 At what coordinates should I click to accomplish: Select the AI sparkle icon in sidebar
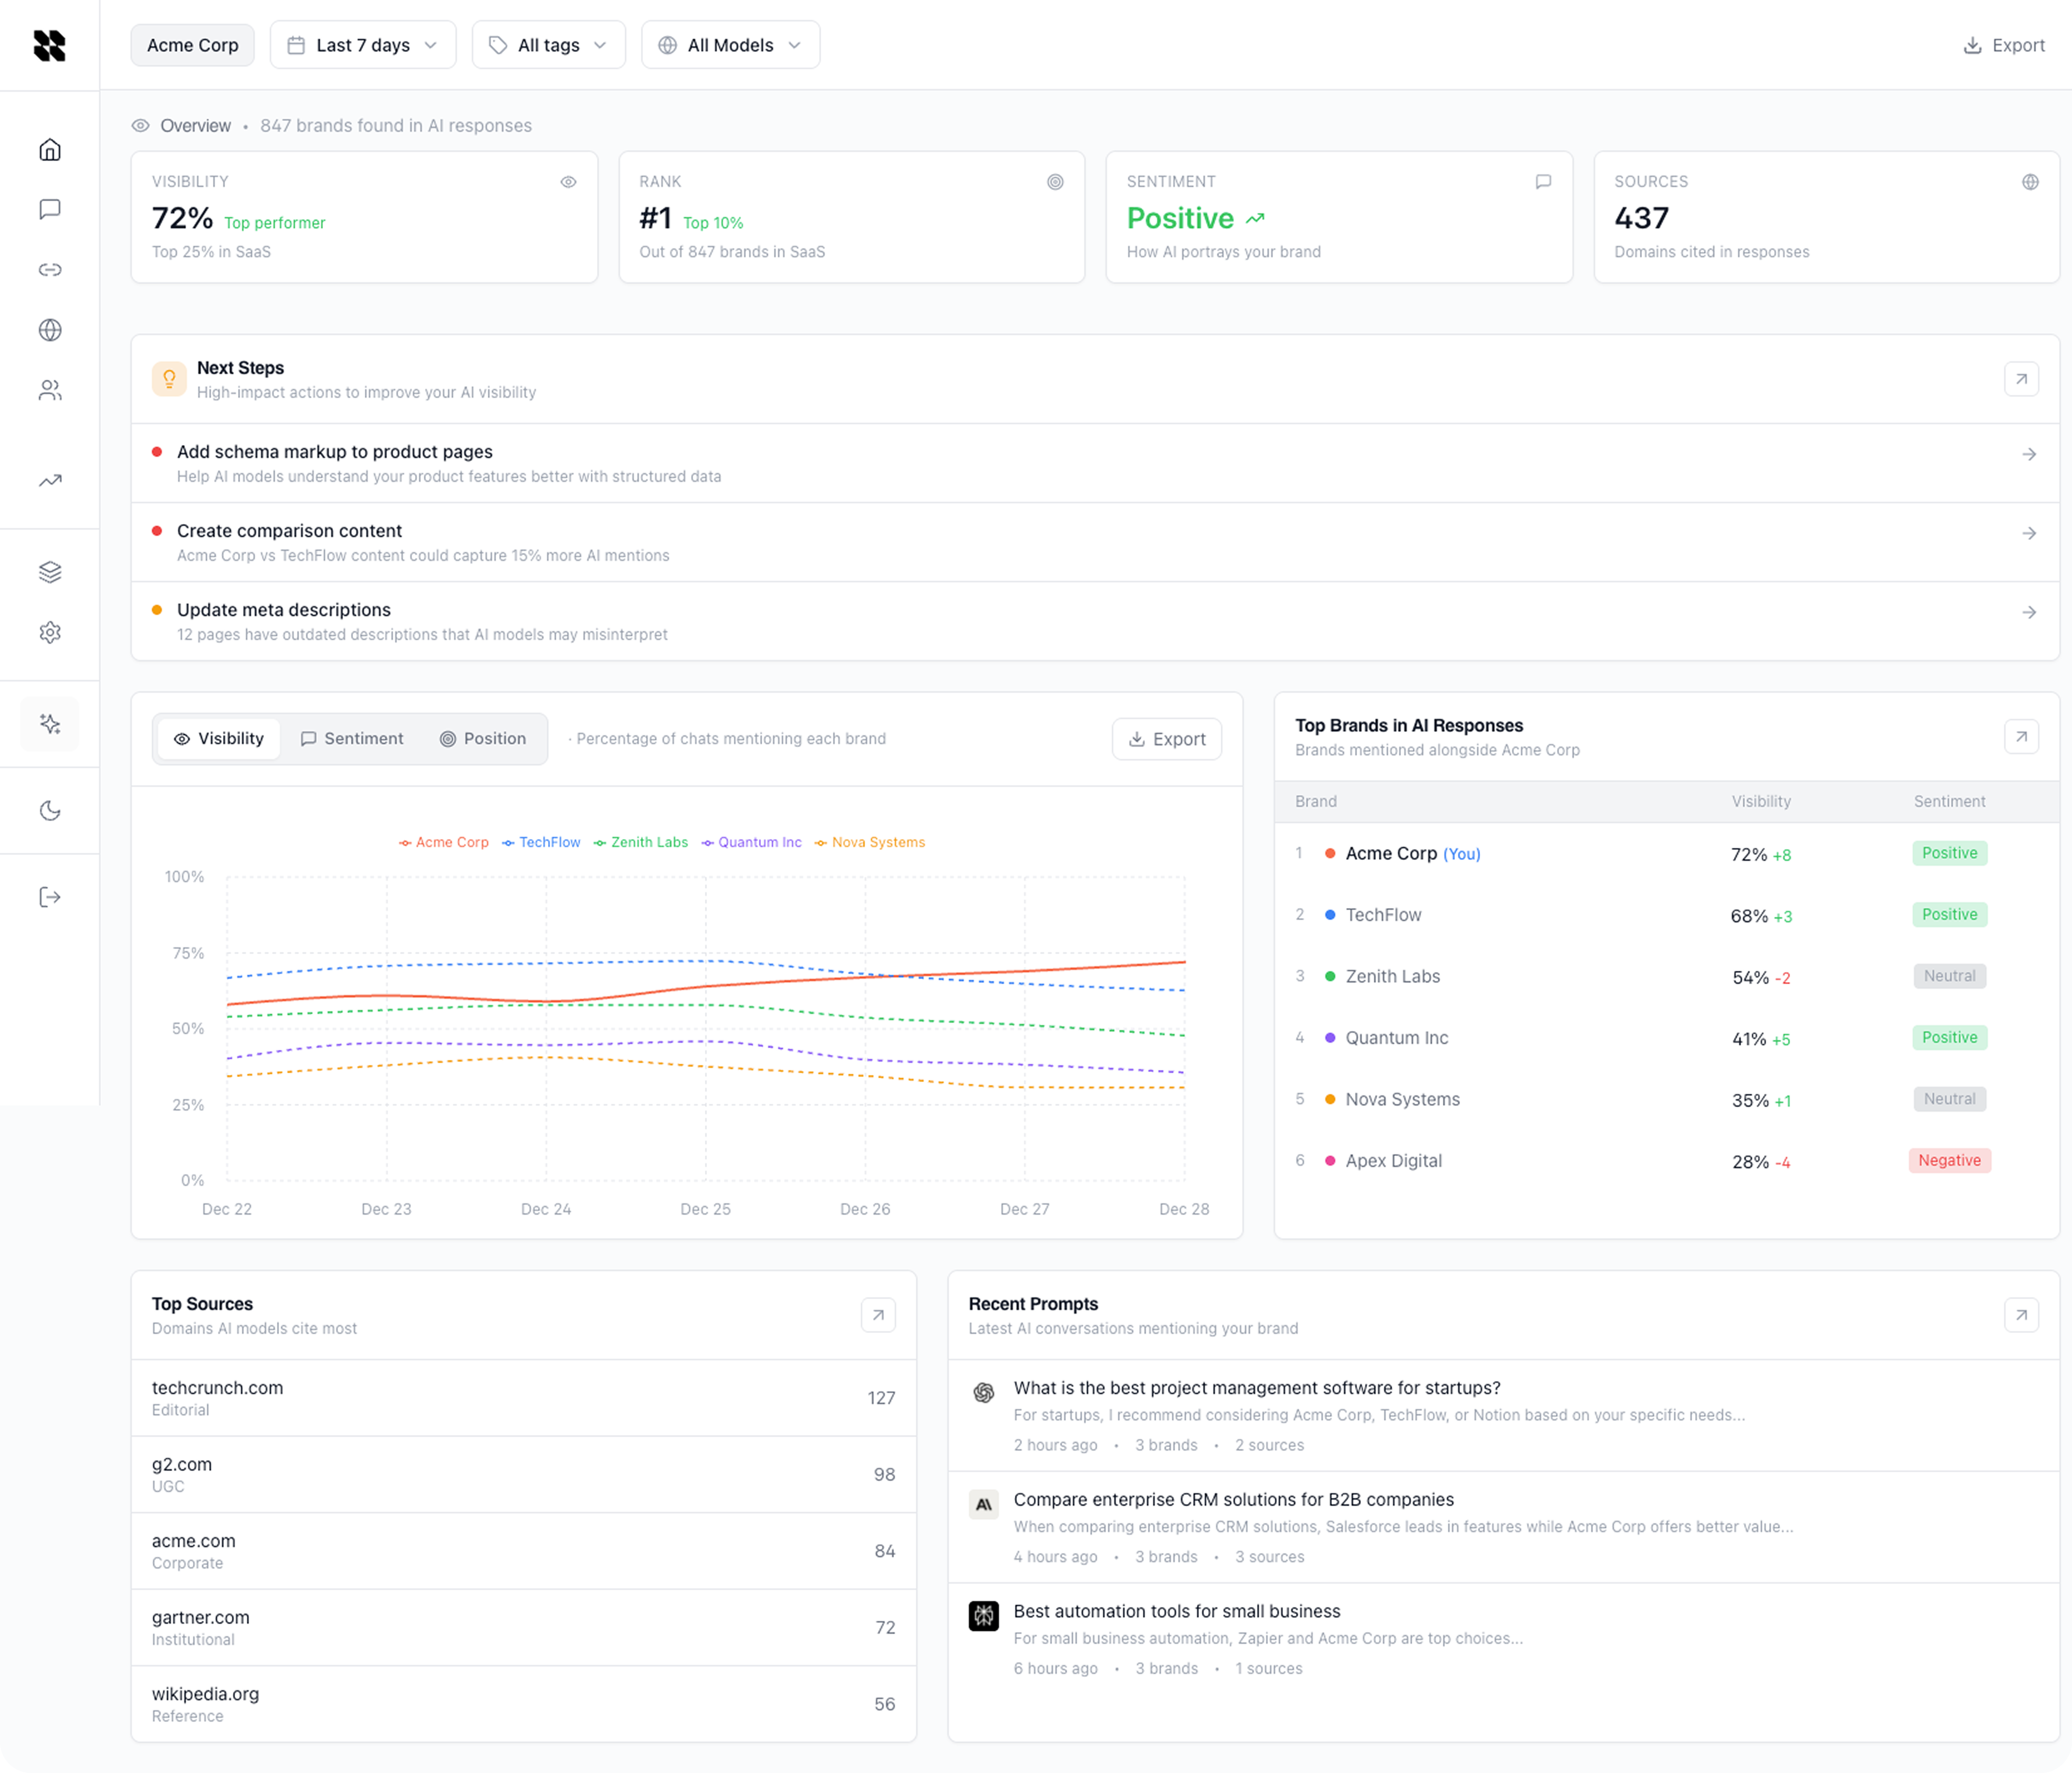coord(50,724)
